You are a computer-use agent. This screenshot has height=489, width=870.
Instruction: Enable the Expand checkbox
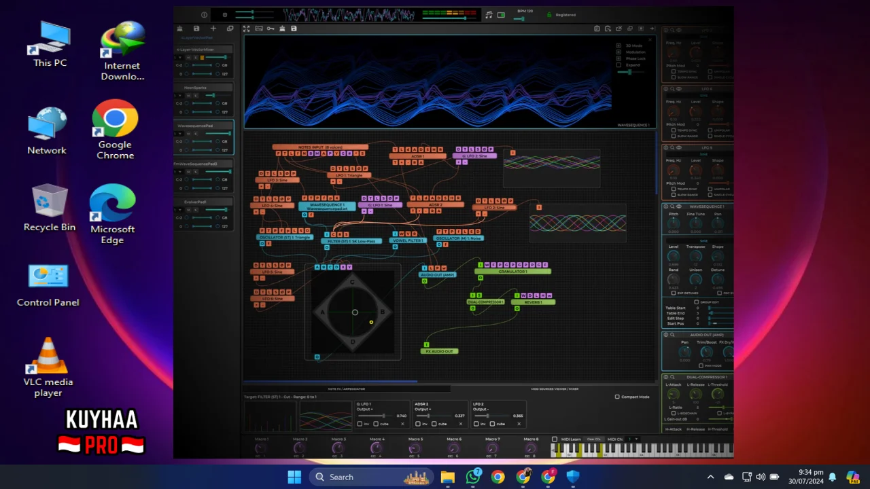(x=619, y=65)
